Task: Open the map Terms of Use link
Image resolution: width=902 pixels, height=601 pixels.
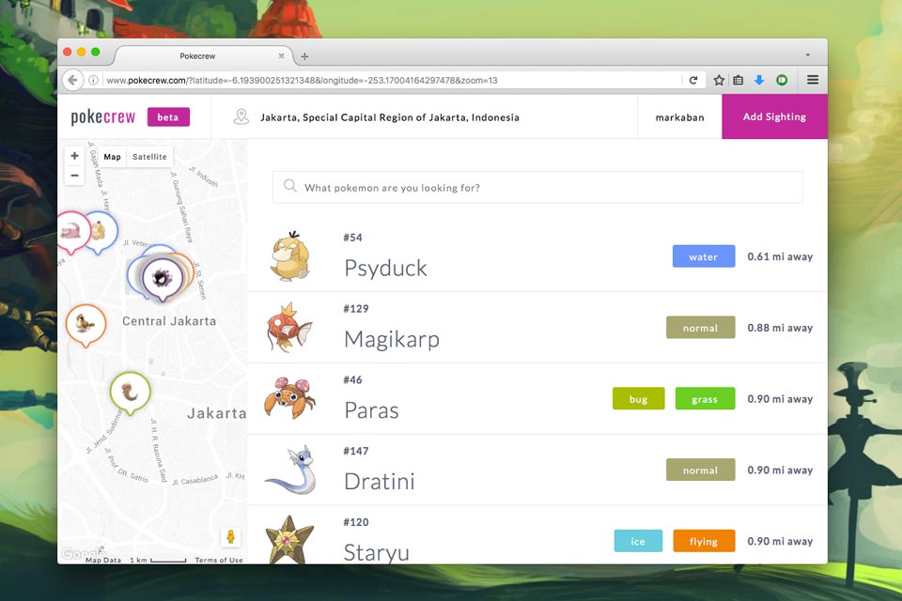Action: coord(219,560)
